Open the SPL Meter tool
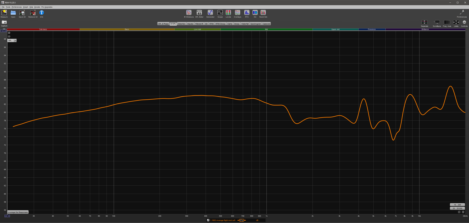Viewport: 469px width, 223px height. (199, 13)
